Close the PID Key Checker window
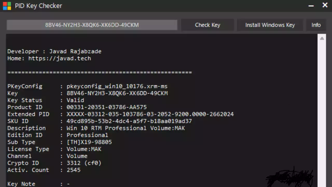 (x=325, y=5)
